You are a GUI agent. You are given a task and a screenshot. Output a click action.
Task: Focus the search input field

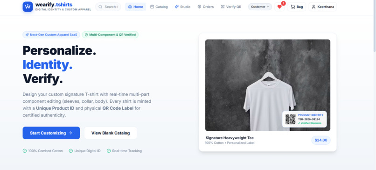[x=108, y=7]
